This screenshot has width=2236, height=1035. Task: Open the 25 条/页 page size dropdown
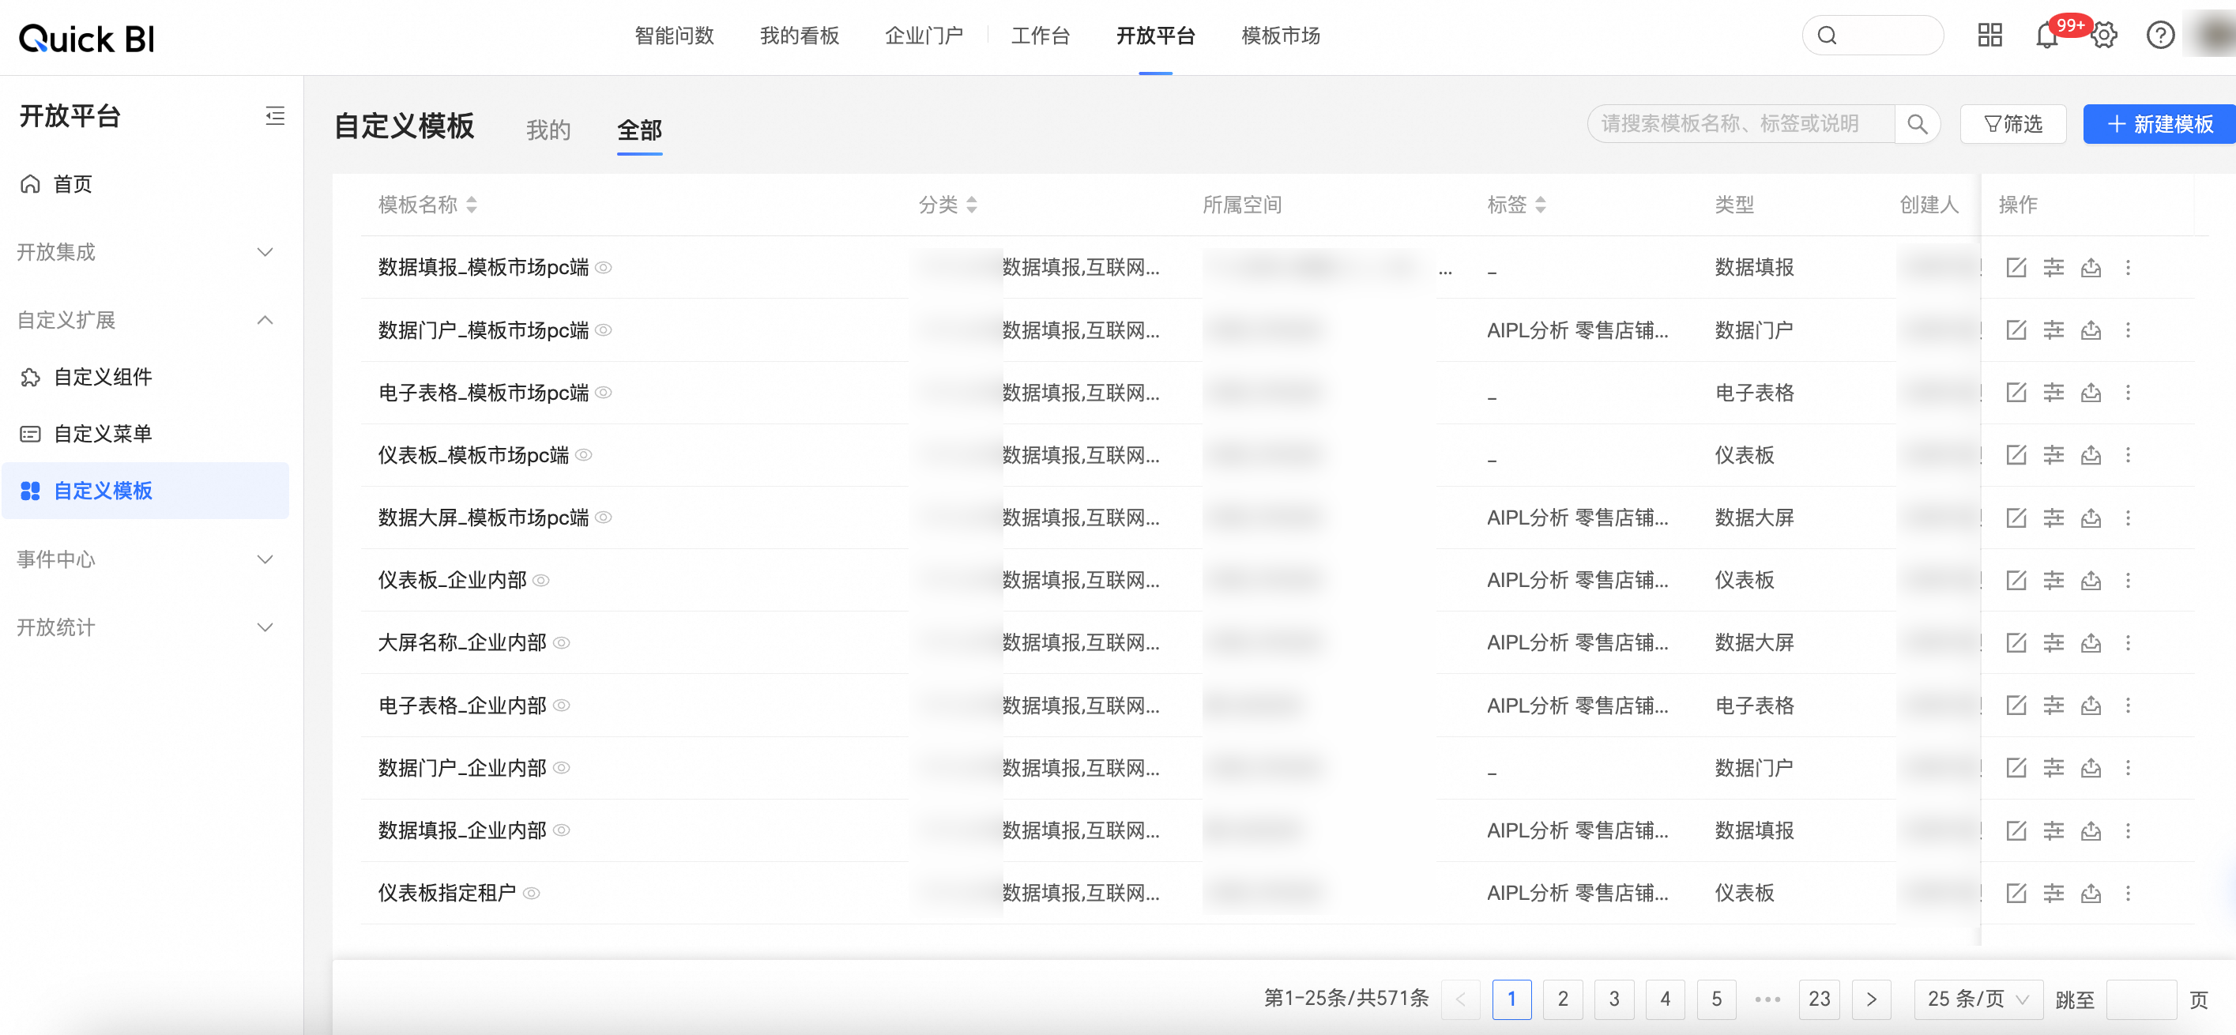pyautogui.click(x=1978, y=999)
